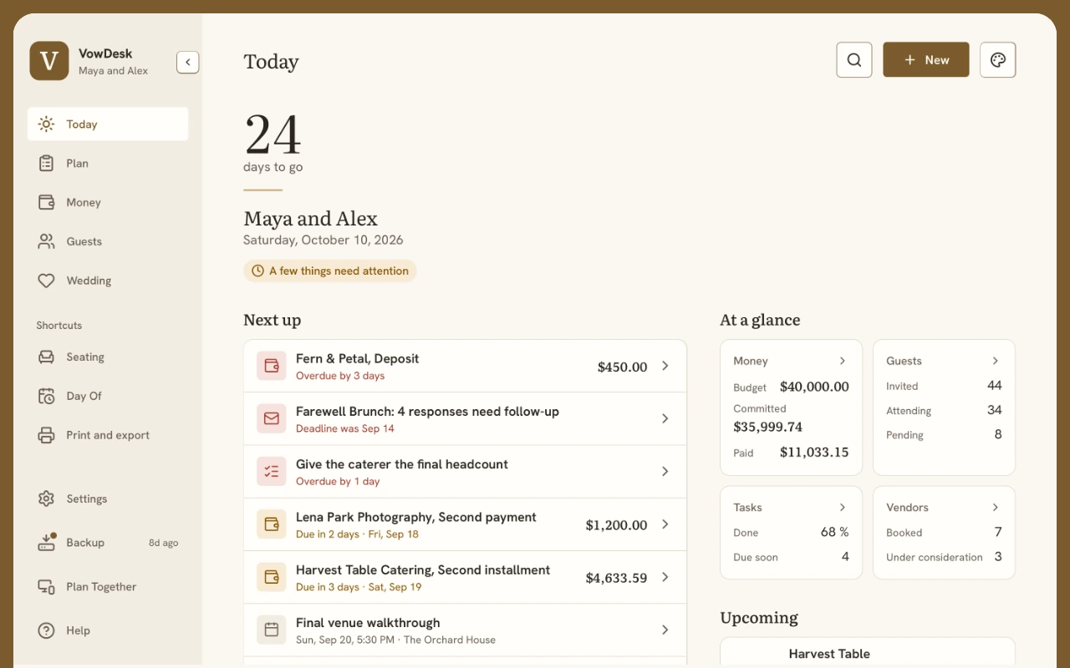The width and height of the screenshot is (1070, 668).
Task: Click the $450.00 deposit amount
Action: pos(622,367)
